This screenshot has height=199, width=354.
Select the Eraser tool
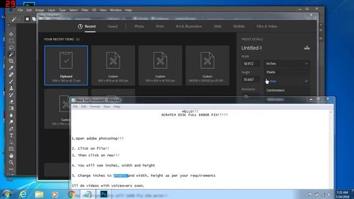(11, 102)
